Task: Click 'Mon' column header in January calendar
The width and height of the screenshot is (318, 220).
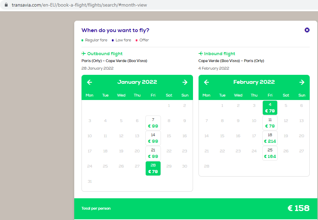Action: 89,95
